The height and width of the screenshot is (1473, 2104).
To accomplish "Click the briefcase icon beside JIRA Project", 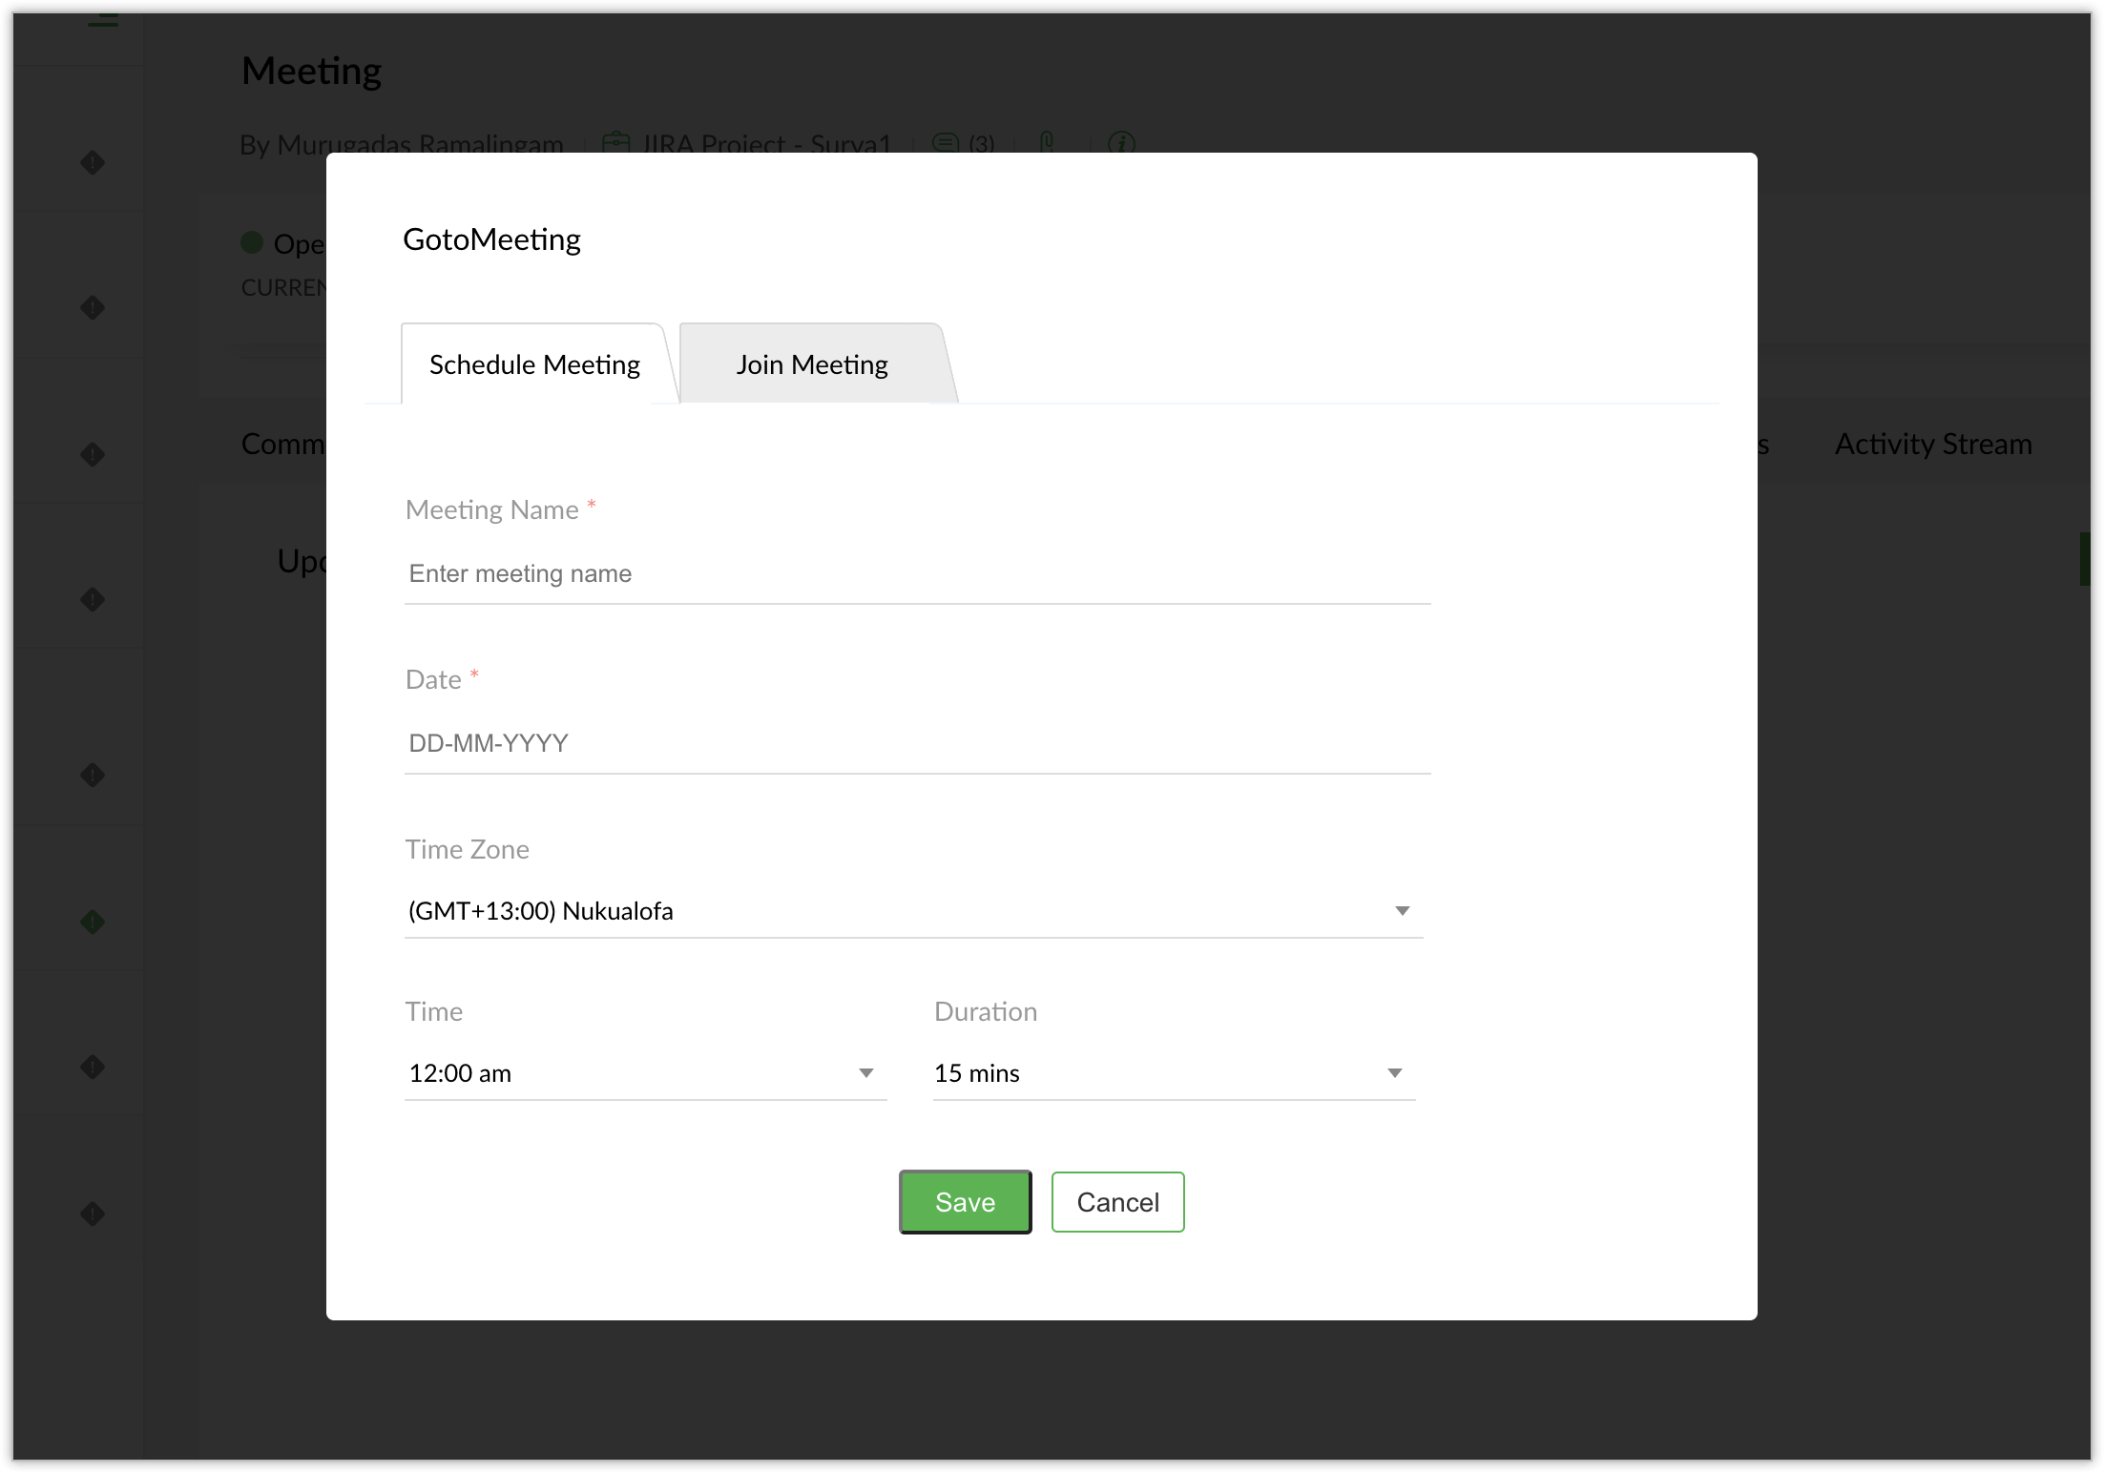I will point(616,144).
